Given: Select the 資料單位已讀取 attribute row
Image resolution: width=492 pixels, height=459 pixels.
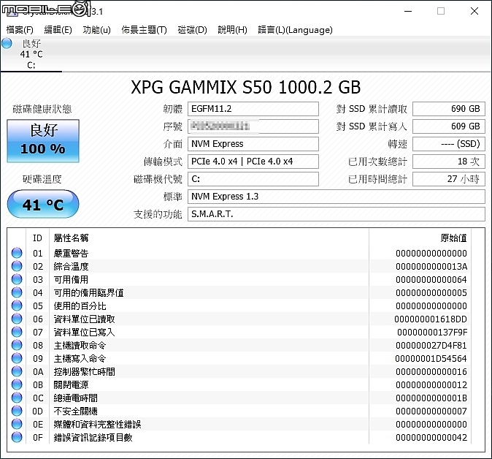Looking at the screenshot, I should 239,319.
